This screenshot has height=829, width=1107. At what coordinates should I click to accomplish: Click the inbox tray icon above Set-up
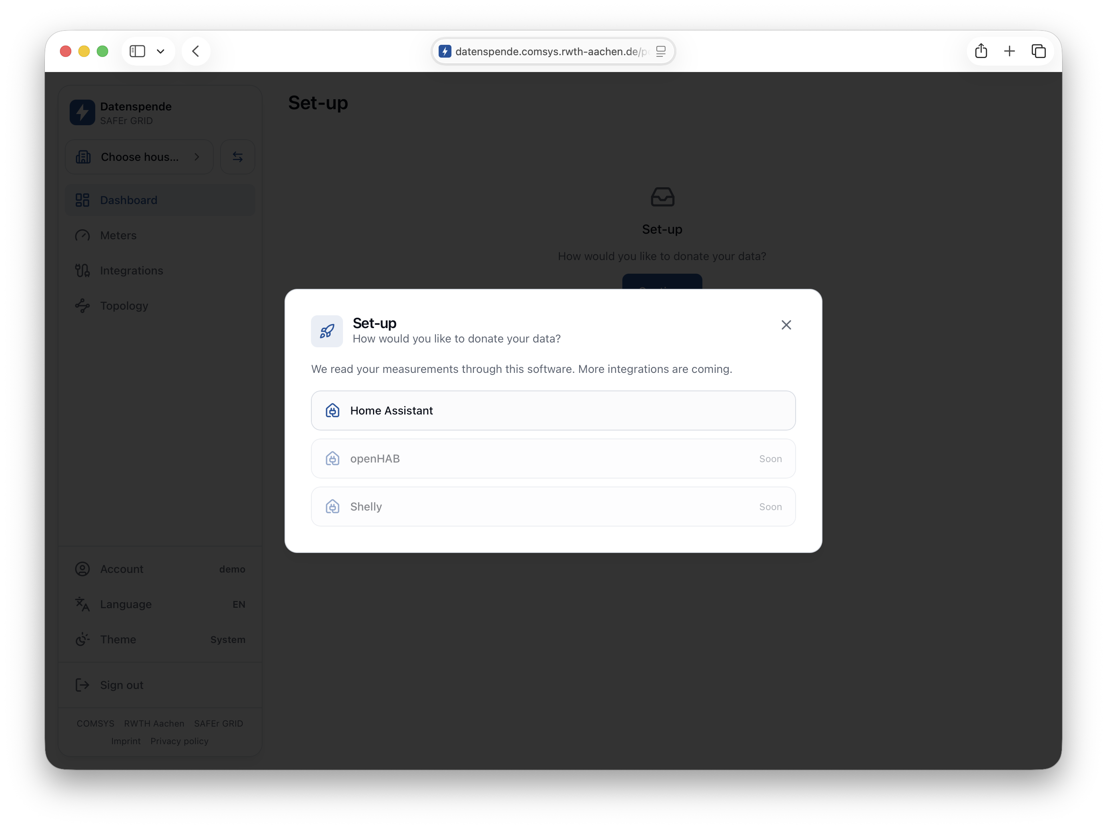[663, 197]
